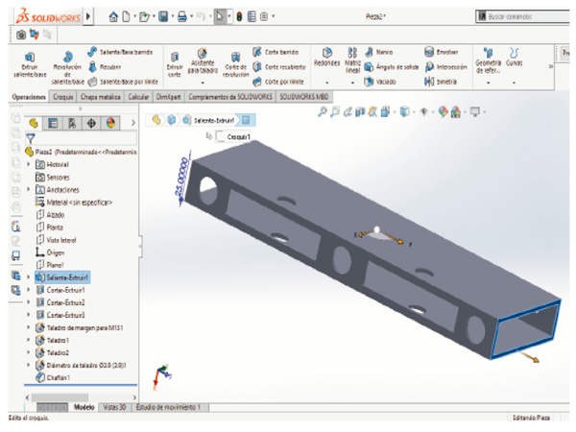Viewport: 576px width, 432px height.
Task: Select the Vaciado tool
Action: coord(380,82)
